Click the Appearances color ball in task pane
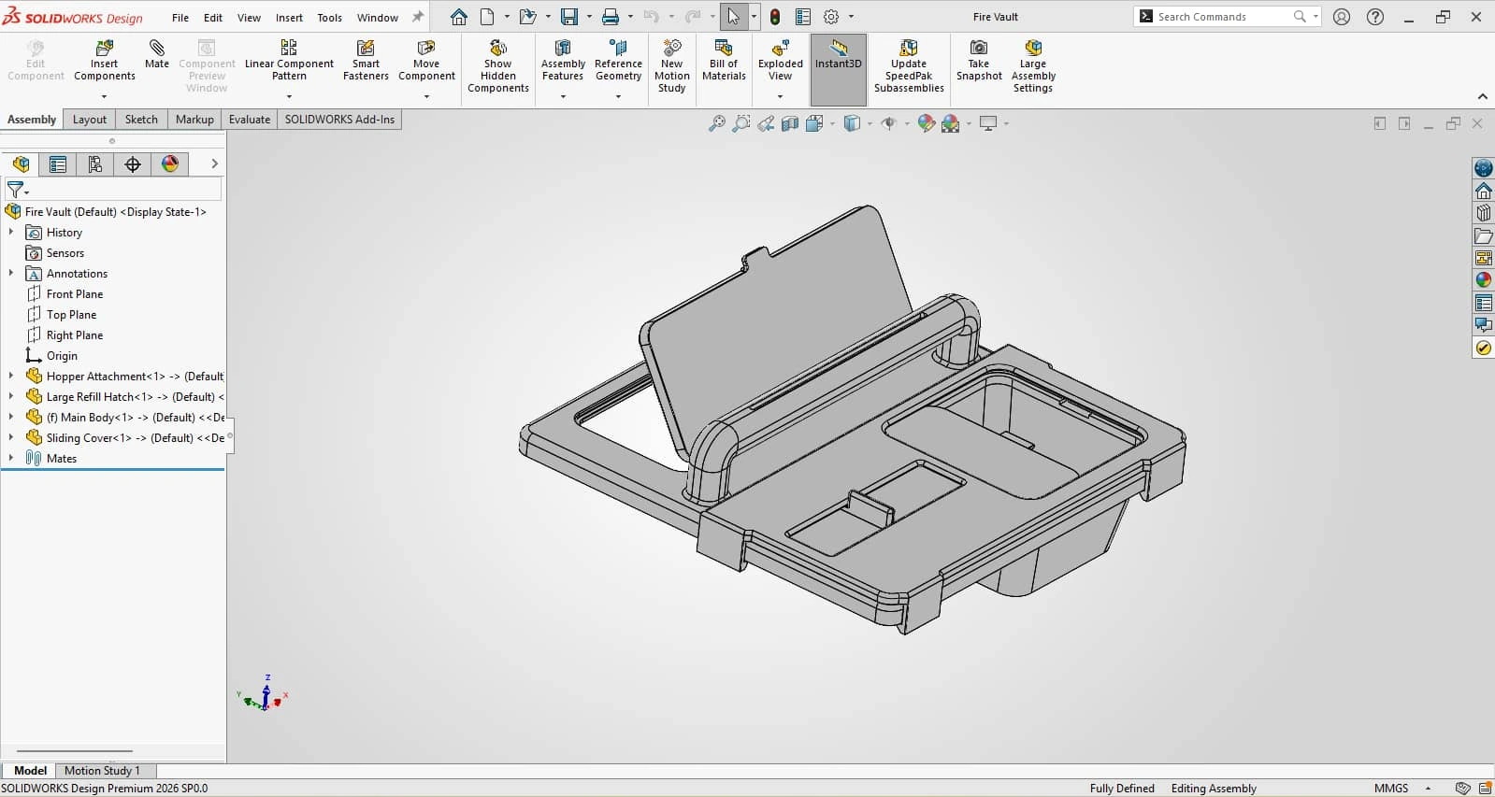 pyautogui.click(x=1484, y=280)
